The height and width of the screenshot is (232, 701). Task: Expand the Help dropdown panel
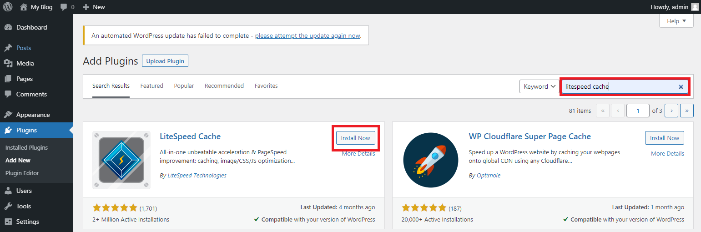coord(676,21)
